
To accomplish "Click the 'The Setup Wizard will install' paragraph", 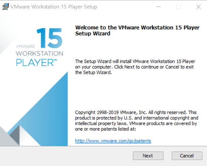I will point(135,67).
